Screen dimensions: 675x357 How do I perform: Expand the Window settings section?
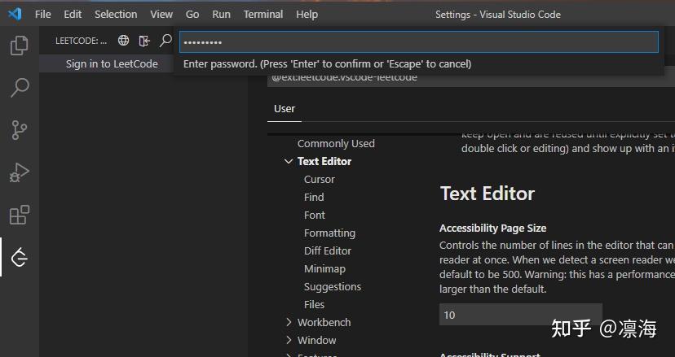288,340
